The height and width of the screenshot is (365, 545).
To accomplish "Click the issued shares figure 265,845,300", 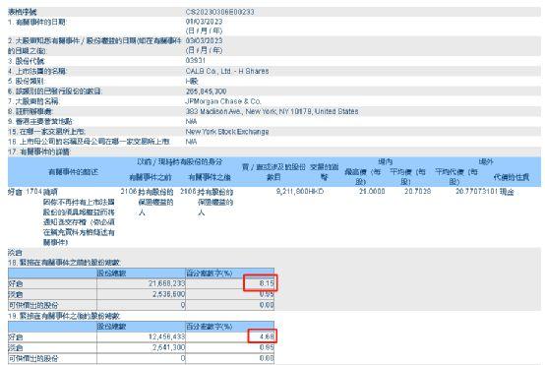I will point(207,91).
